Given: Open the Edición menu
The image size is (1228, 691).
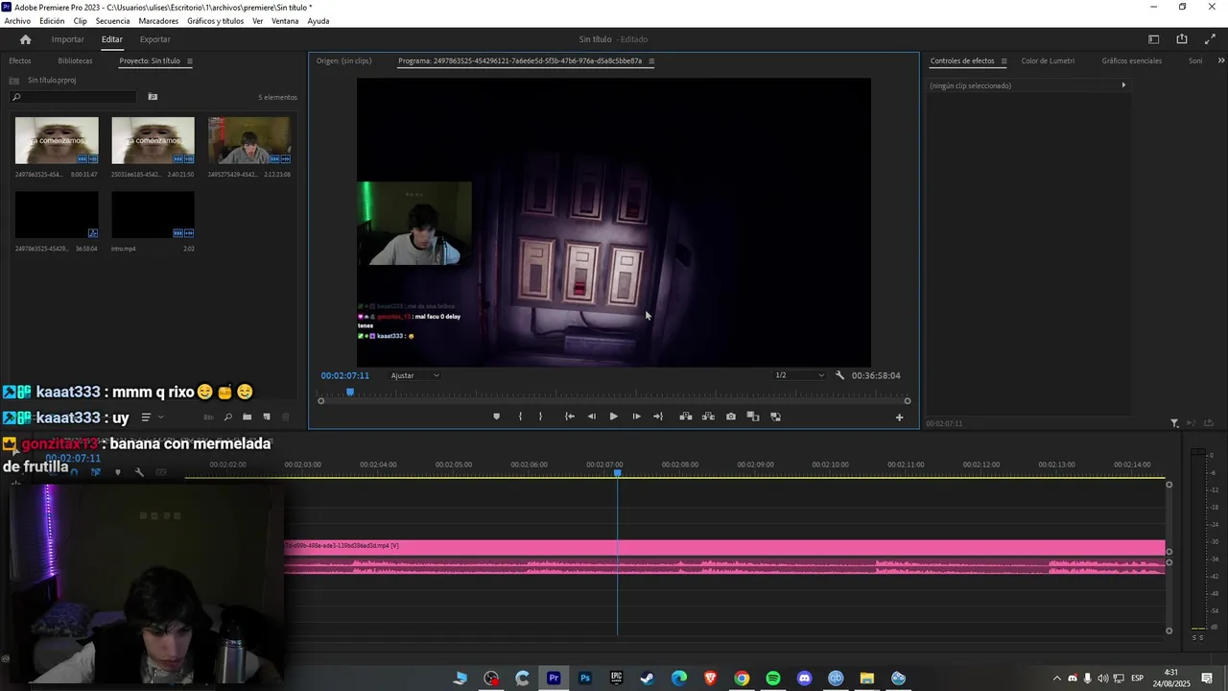Looking at the screenshot, I should pyautogui.click(x=52, y=21).
